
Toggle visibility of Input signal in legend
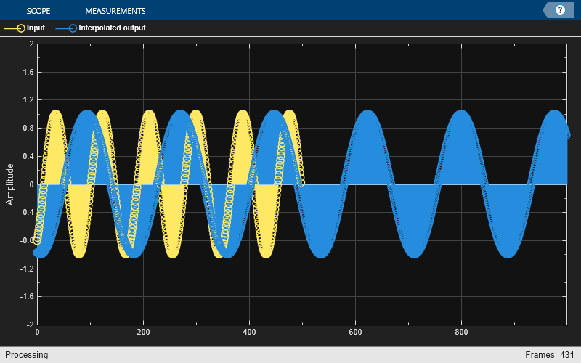tap(36, 28)
